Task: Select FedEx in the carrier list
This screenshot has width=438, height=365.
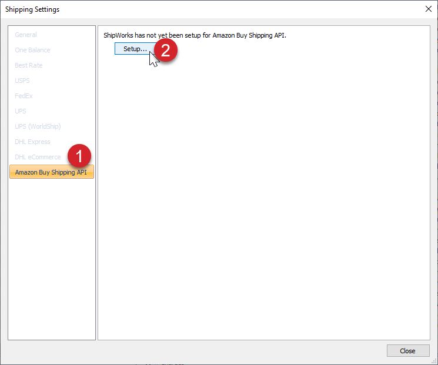Action: 24,96
